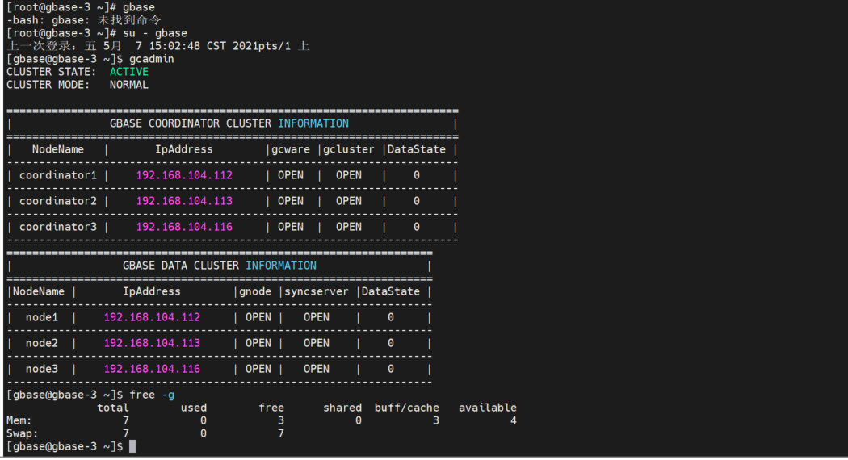Click node2 IP address 192.168.104.113

pyautogui.click(x=152, y=343)
